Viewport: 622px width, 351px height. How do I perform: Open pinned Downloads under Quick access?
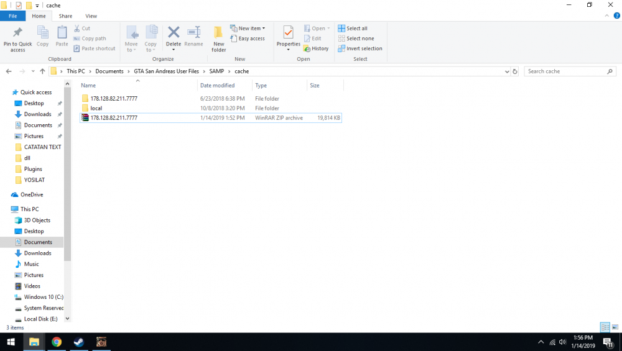[x=37, y=114]
